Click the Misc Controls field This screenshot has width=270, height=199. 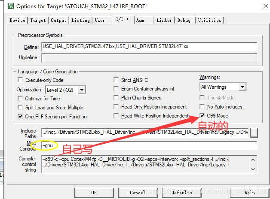click(149, 146)
